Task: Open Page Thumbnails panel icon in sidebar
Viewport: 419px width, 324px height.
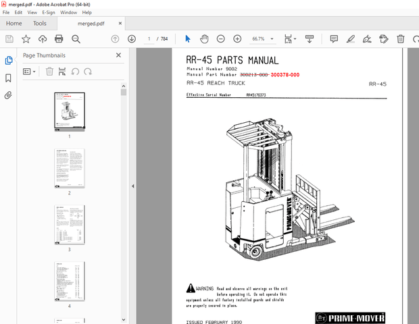Action: 9,60
